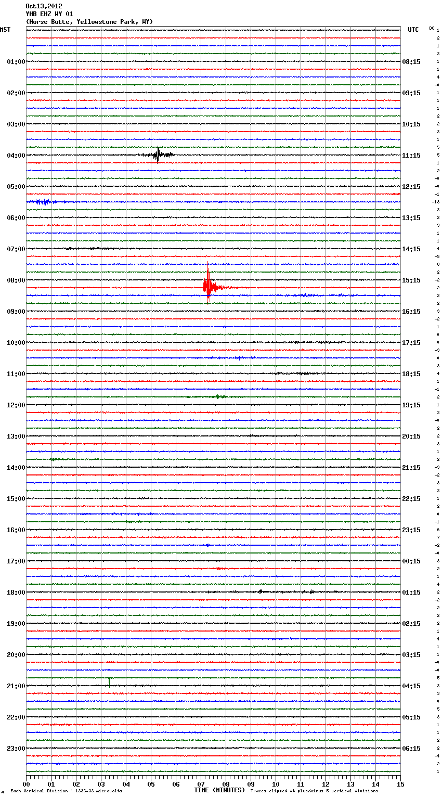The image size is (442, 798).
Task: Click the vertical division microvolts footnote
Action: [66, 791]
